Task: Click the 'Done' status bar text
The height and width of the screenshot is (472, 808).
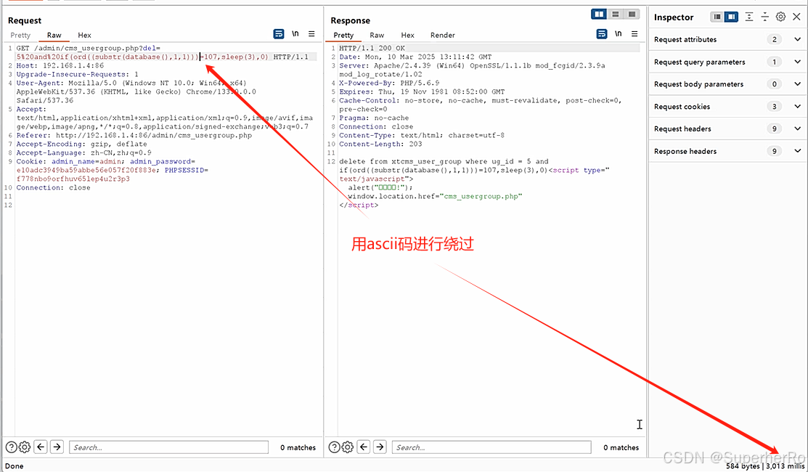Action: [x=15, y=465]
